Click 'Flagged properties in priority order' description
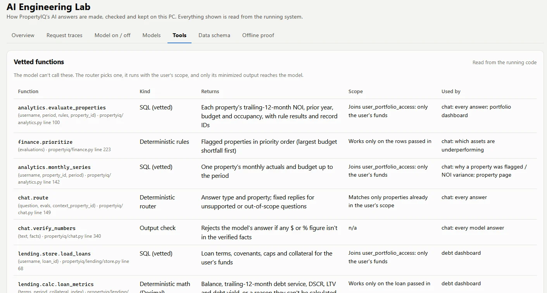Image resolution: width=547 pixels, height=293 pixels. click(x=269, y=146)
